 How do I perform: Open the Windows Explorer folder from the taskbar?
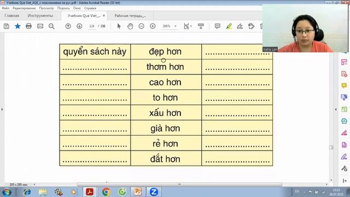(x=43, y=192)
